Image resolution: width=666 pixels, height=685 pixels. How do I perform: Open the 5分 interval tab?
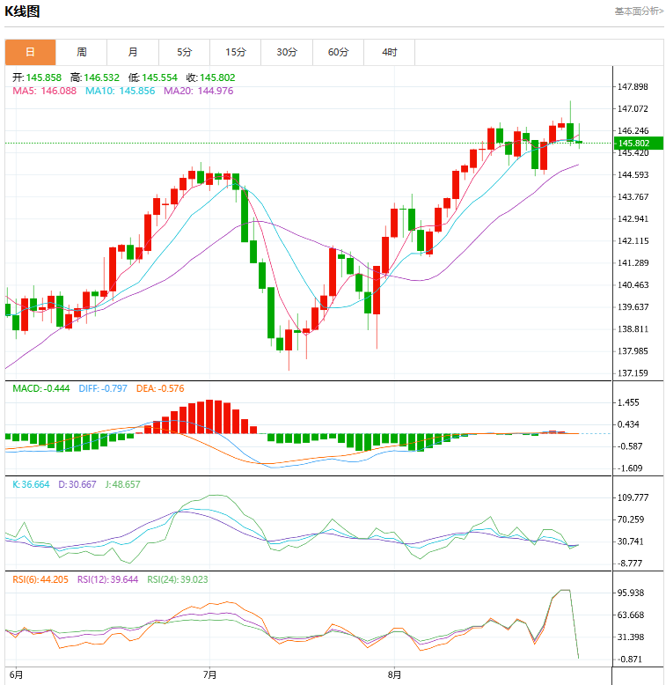pyautogui.click(x=184, y=52)
